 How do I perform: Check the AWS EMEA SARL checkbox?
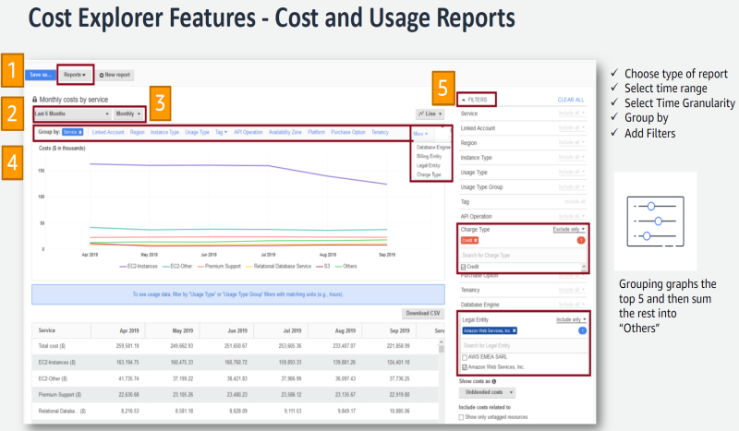point(465,357)
